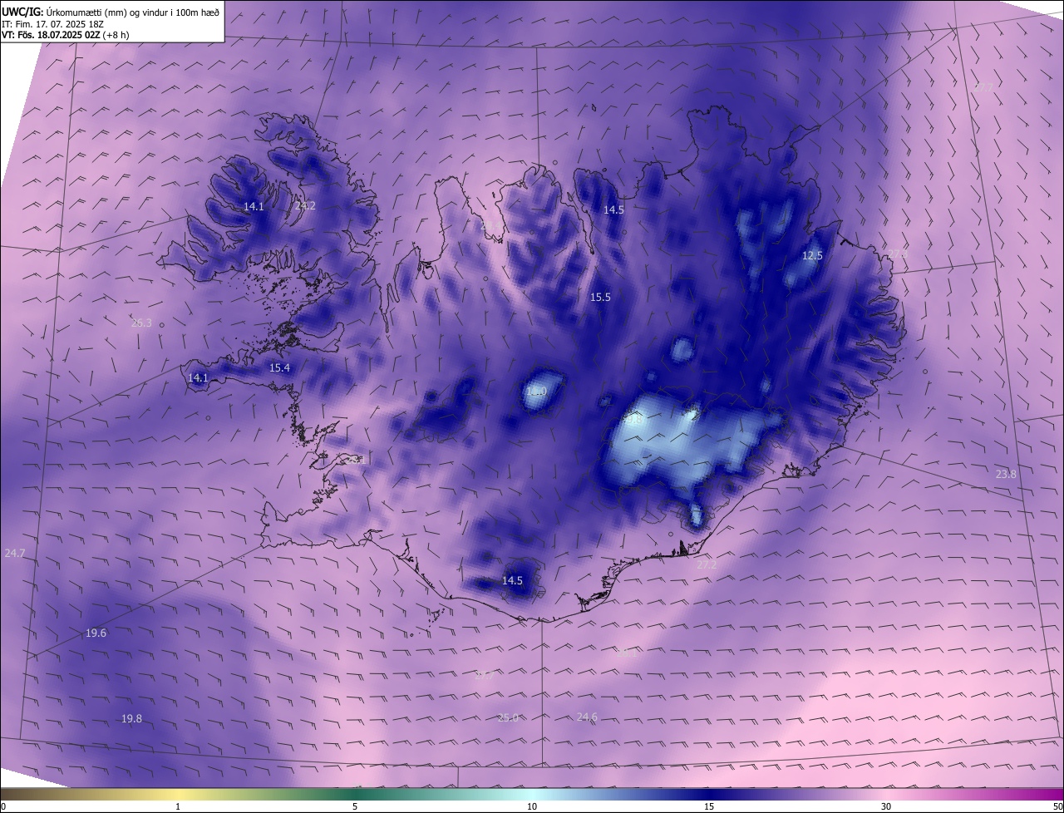This screenshot has height=813, width=1064.
Task: Click the colorbar tick label 0
Action: coord(3,806)
